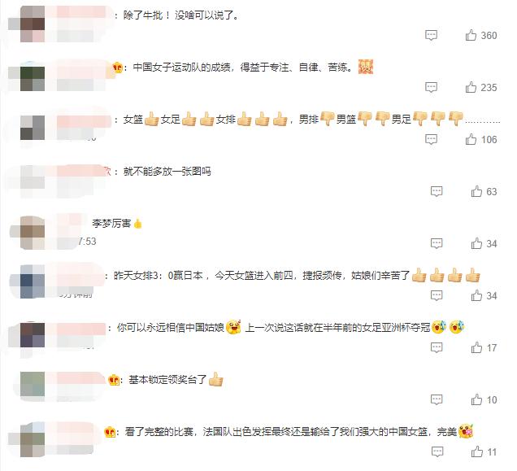Open avatar of the 李梦厉害 commenter
Screen dimensions: 517x471
tap(33, 233)
